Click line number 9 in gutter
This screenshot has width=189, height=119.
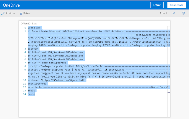tap(25, 70)
